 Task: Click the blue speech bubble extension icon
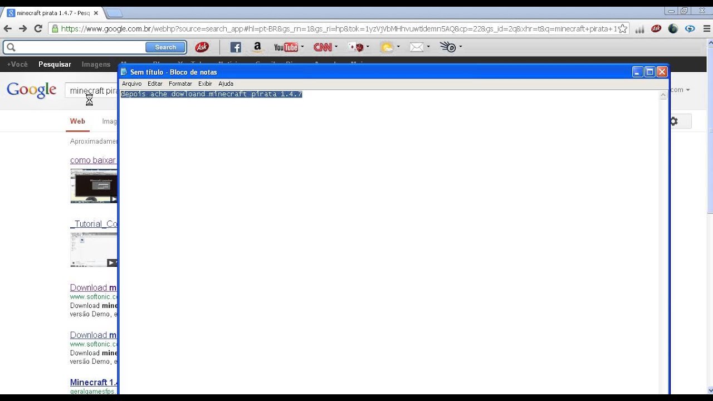(x=690, y=28)
